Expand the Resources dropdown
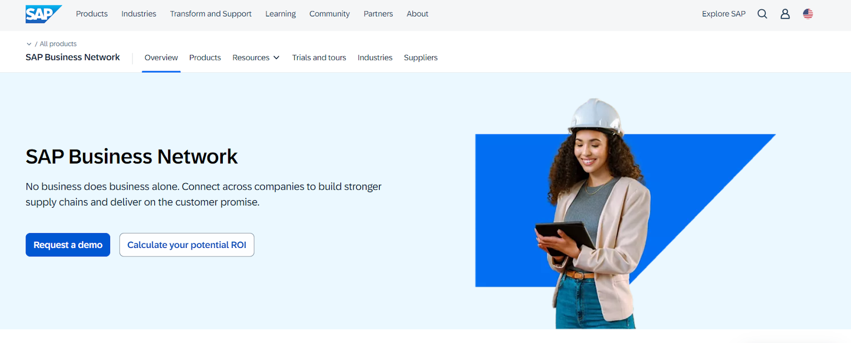851x343 pixels. coord(256,57)
